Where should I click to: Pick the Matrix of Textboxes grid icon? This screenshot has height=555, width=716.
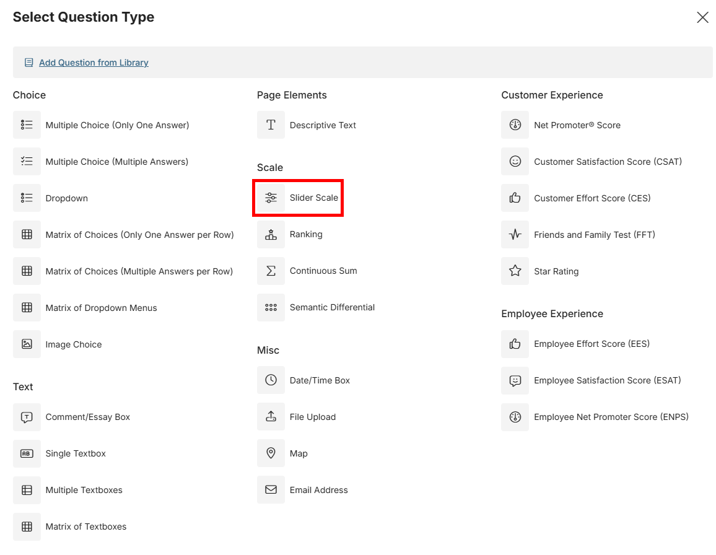[x=27, y=527]
